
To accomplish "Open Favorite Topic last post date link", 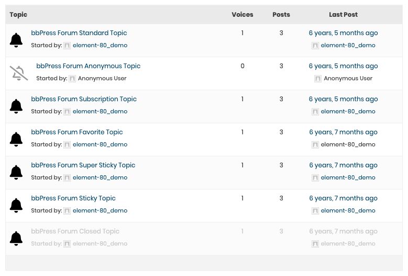I will (x=343, y=132).
